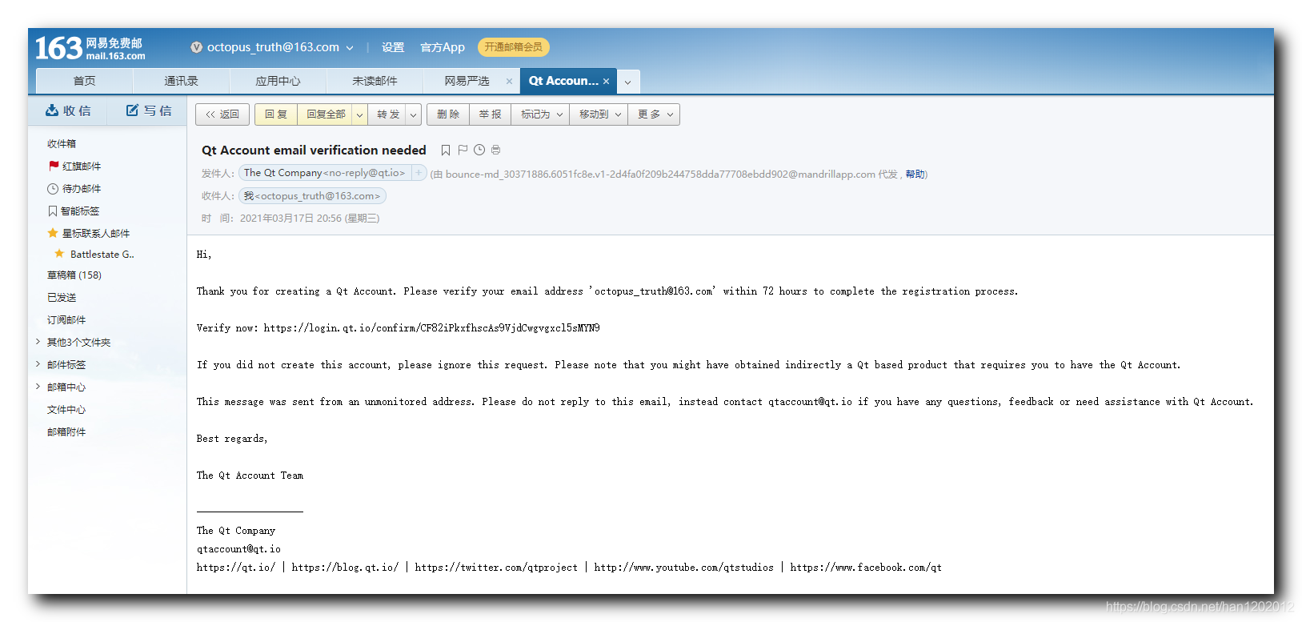Open 已发送 sent folder
This screenshot has height=622, width=1302.
pyautogui.click(x=62, y=298)
